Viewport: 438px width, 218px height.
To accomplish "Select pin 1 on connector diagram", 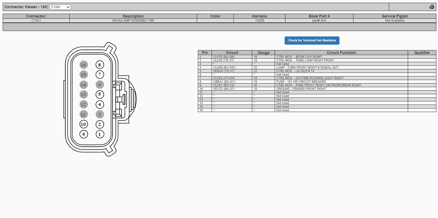I will (x=100, y=134).
